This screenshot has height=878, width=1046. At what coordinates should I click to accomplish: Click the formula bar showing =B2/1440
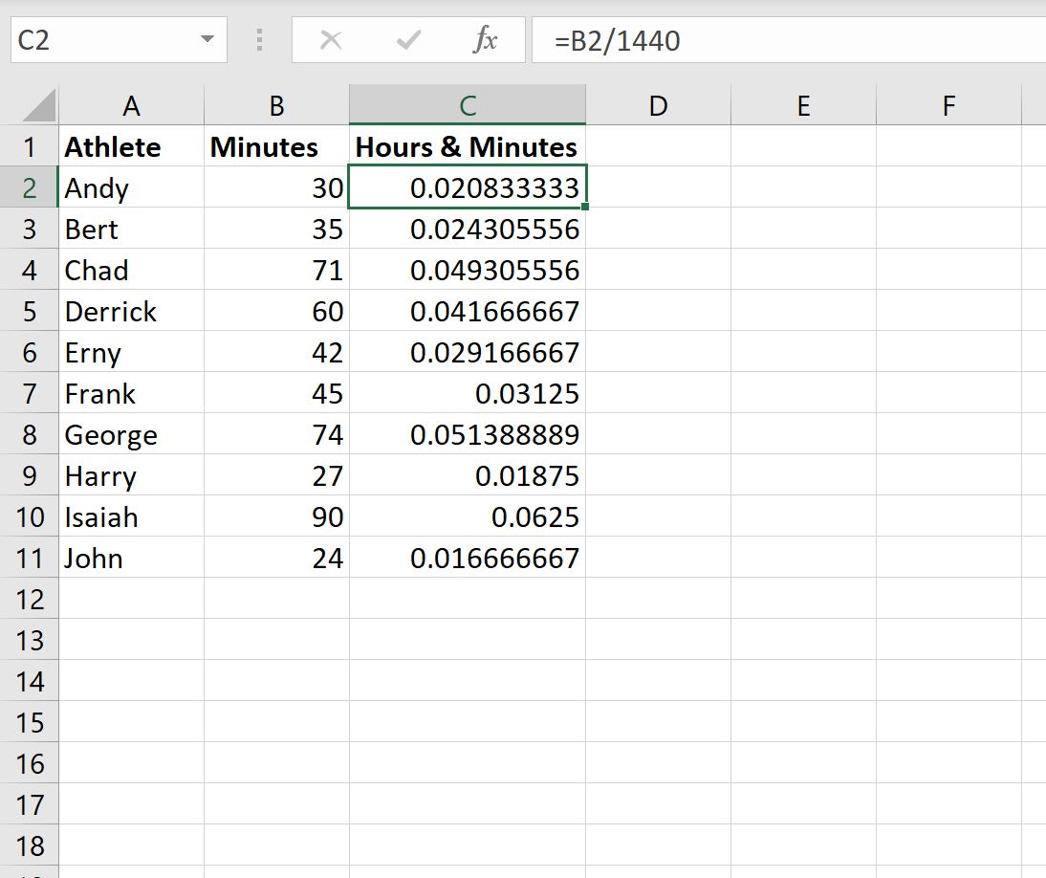tap(669, 39)
